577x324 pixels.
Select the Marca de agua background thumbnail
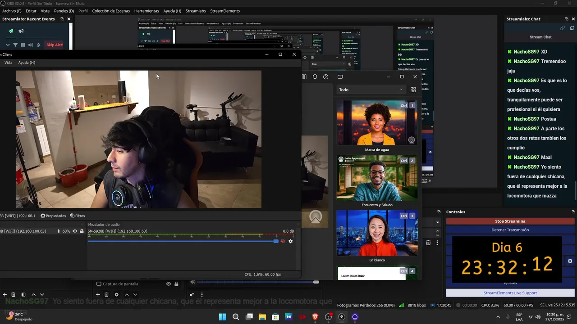coord(377,123)
